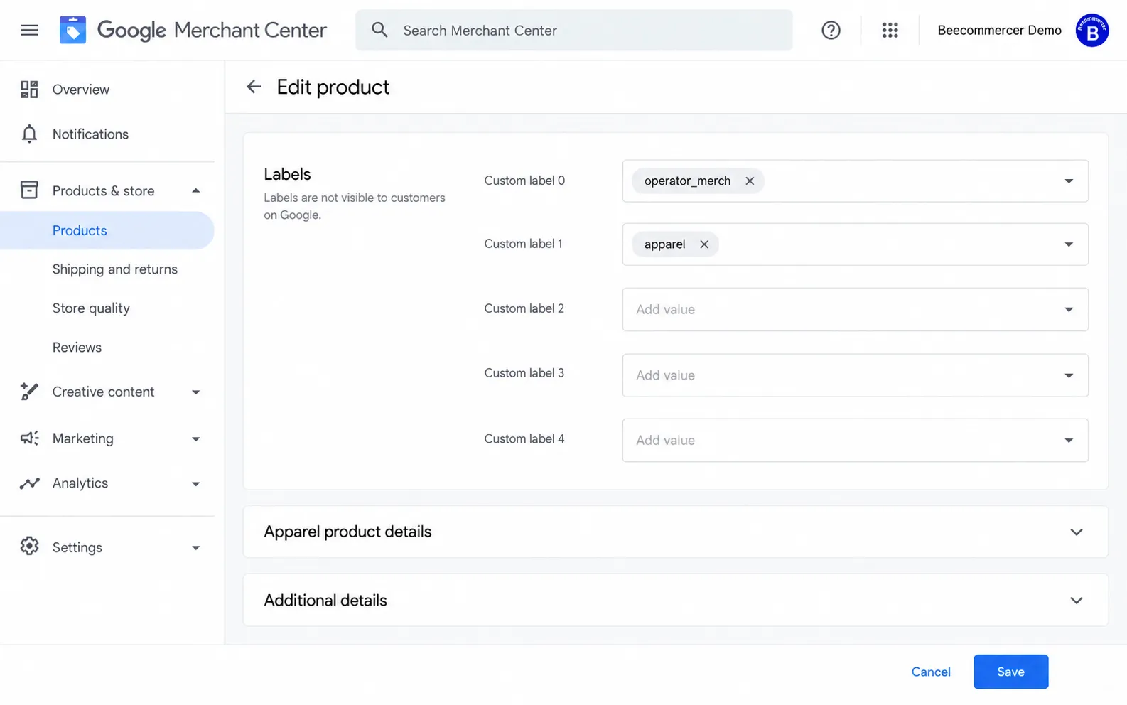
Task: Open the Custom label 2 dropdown arrow
Action: tap(1069, 309)
